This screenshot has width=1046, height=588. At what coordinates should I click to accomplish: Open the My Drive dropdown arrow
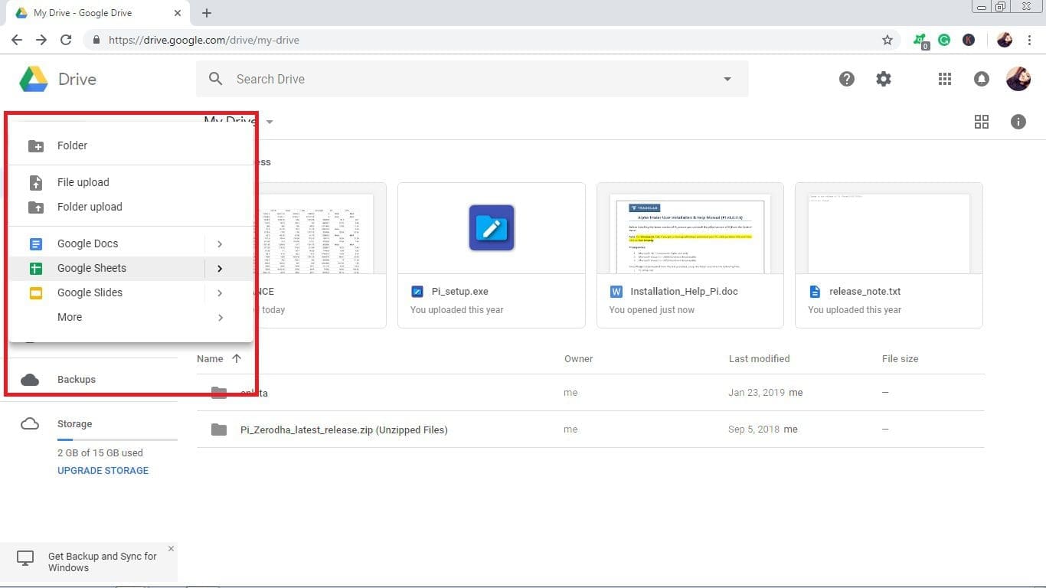coord(270,122)
